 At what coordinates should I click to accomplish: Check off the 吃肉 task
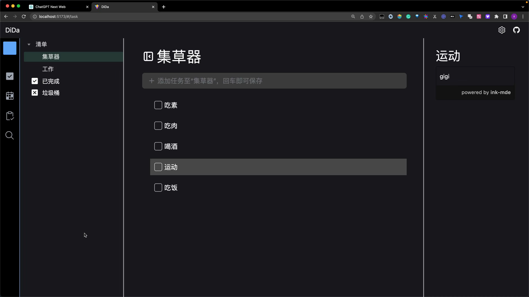(x=158, y=126)
